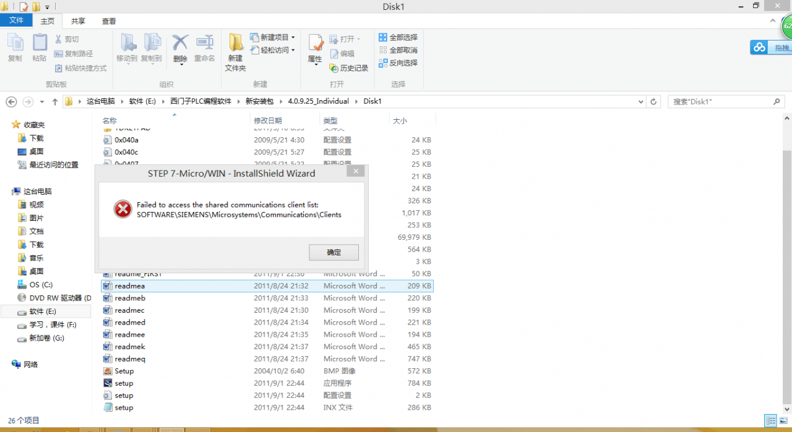Open the 文件 (File) ribbon tab
Screen dimensions: 792x432
click(16, 20)
